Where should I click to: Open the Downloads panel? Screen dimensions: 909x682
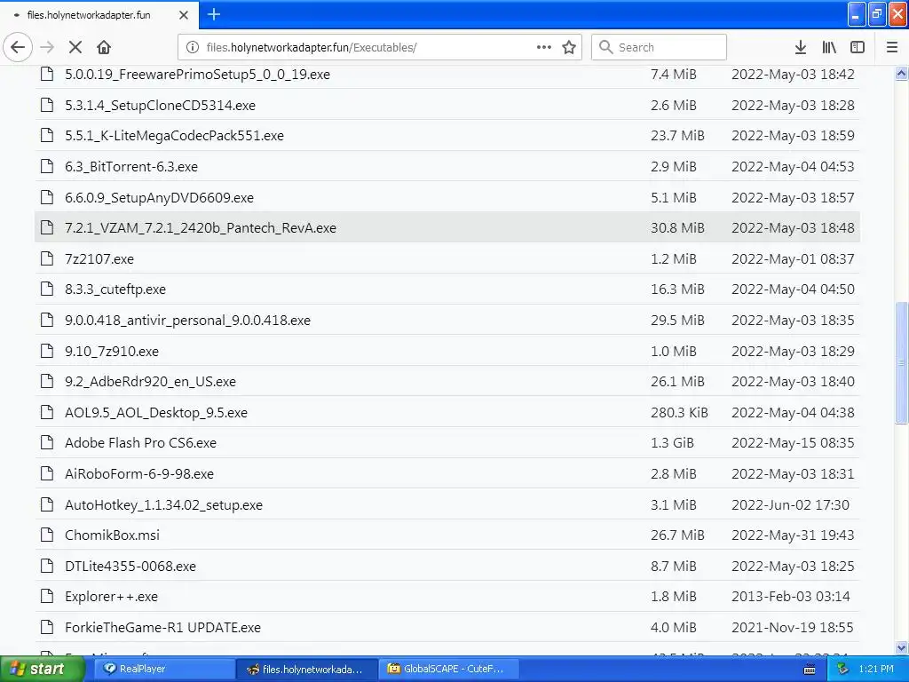[x=801, y=47]
